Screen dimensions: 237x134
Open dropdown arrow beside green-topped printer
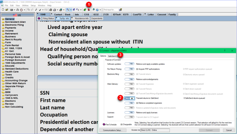tap(64, 10)
